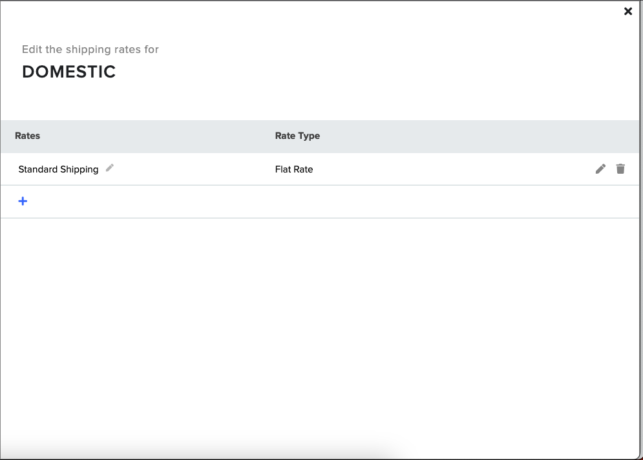The height and width of the screenshot is (460, 643).
Task: Select the Standard Shipping rate name
Action: click(x=58, y=169)
